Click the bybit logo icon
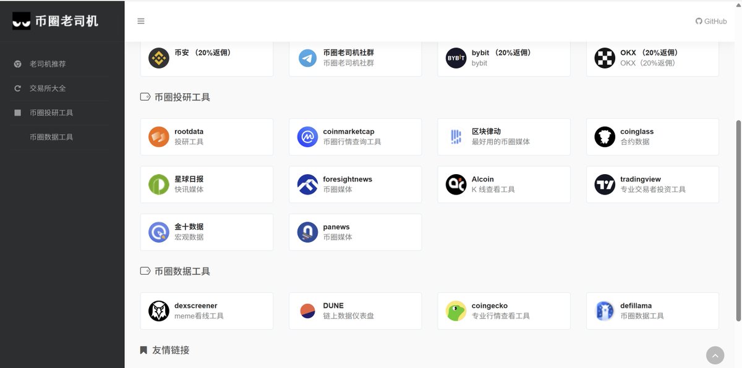The image size is (742, 368). 456,58
